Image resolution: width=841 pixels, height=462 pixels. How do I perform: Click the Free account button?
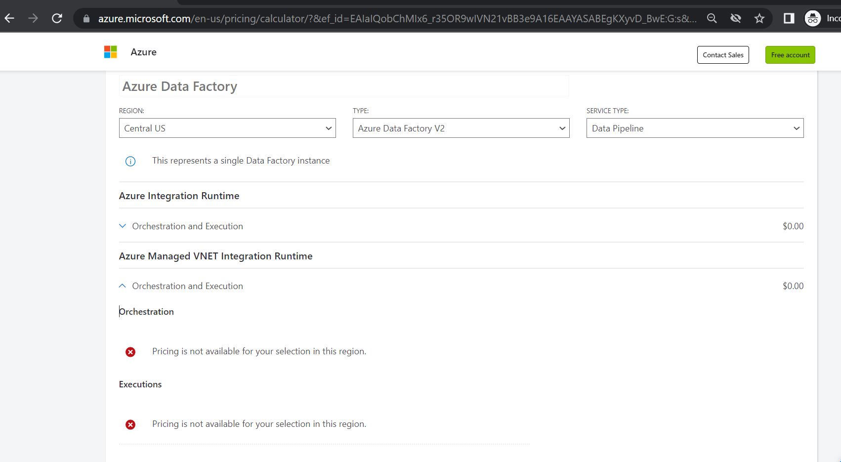(790, 54)
